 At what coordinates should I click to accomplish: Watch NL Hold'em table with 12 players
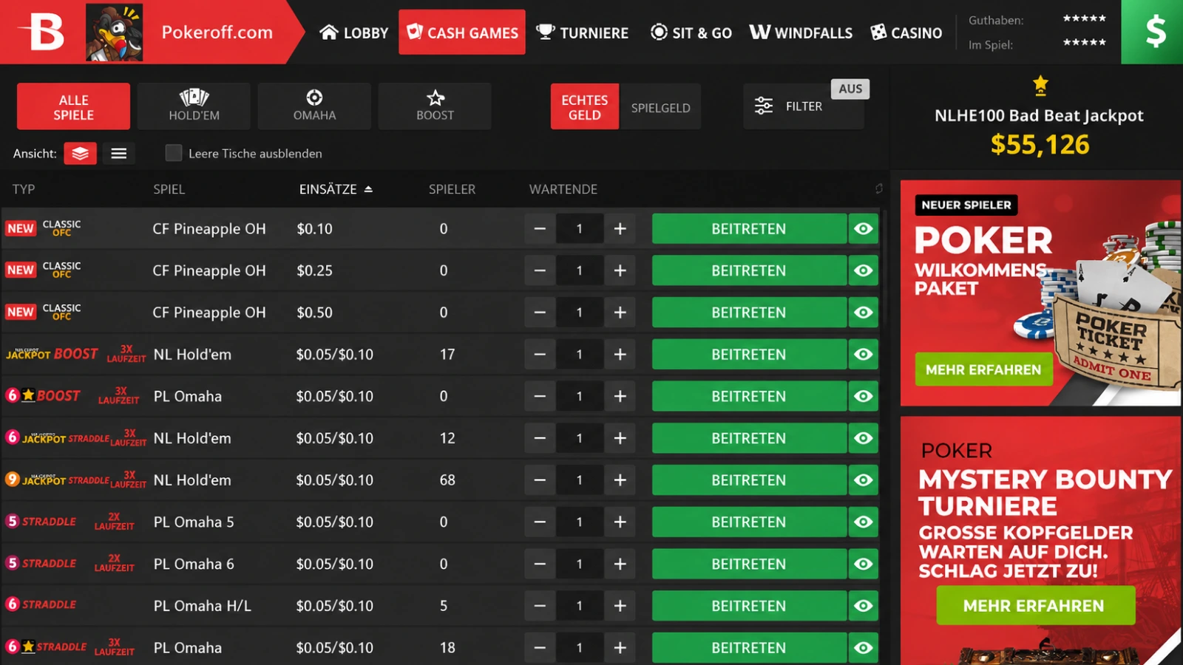(863, 438)
